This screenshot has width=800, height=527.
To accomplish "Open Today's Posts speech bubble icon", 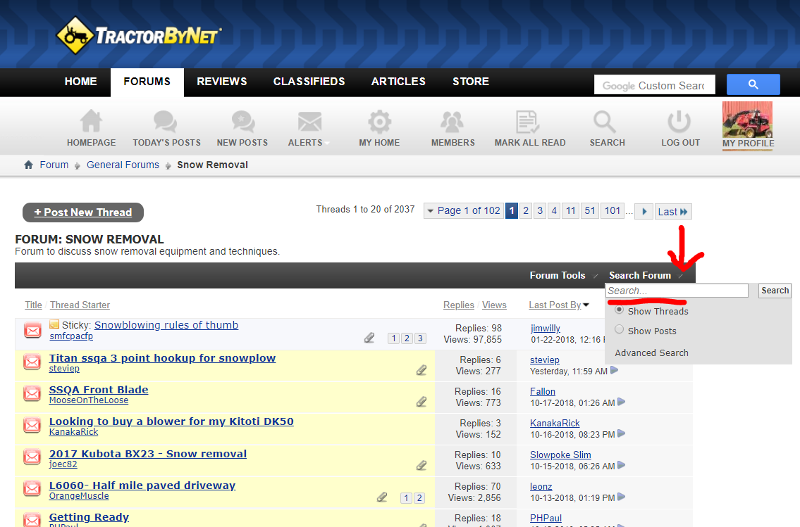I will tap(166, 122).
